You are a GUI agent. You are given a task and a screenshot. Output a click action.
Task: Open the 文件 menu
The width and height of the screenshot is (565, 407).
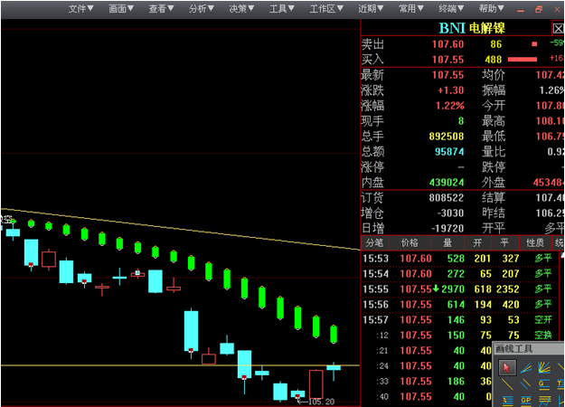[80, 9]
